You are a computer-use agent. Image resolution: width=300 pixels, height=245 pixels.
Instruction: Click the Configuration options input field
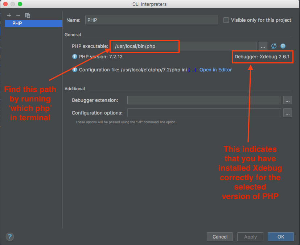pos(203,113)
